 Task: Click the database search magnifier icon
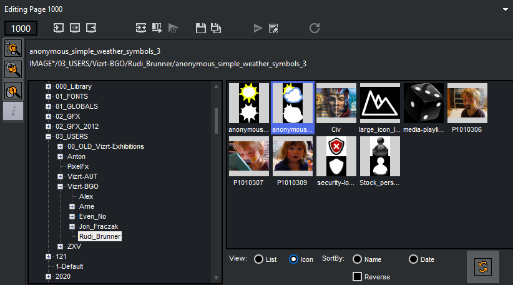[x=13, y=69]
